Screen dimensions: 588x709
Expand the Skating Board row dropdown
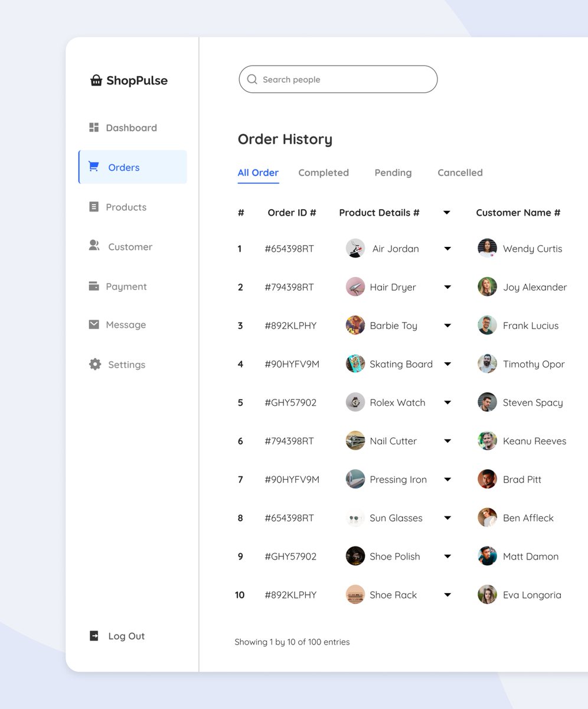[x=447, y=364]
